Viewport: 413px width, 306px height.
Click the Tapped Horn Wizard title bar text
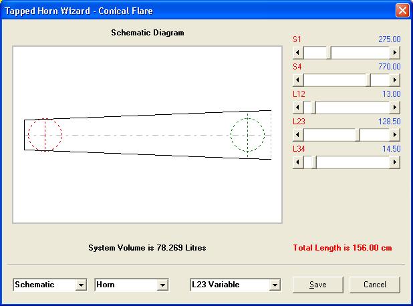[79, 11]
